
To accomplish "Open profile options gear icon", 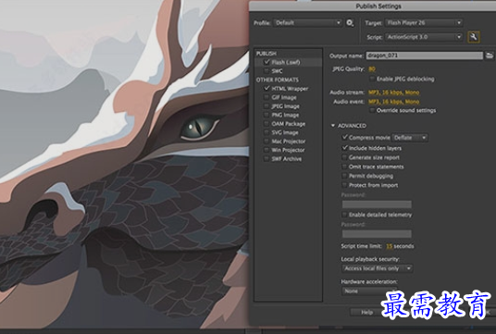I will pos(350,23).
